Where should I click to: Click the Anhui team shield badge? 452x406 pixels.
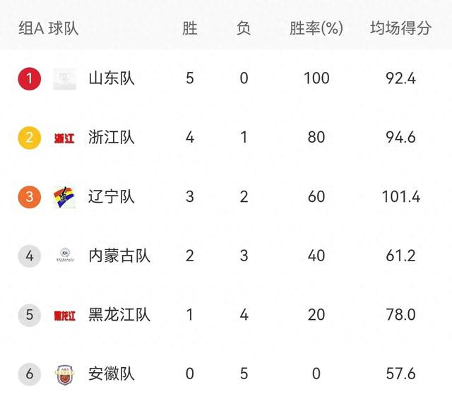pyautogui.click(x=65, y=375)
